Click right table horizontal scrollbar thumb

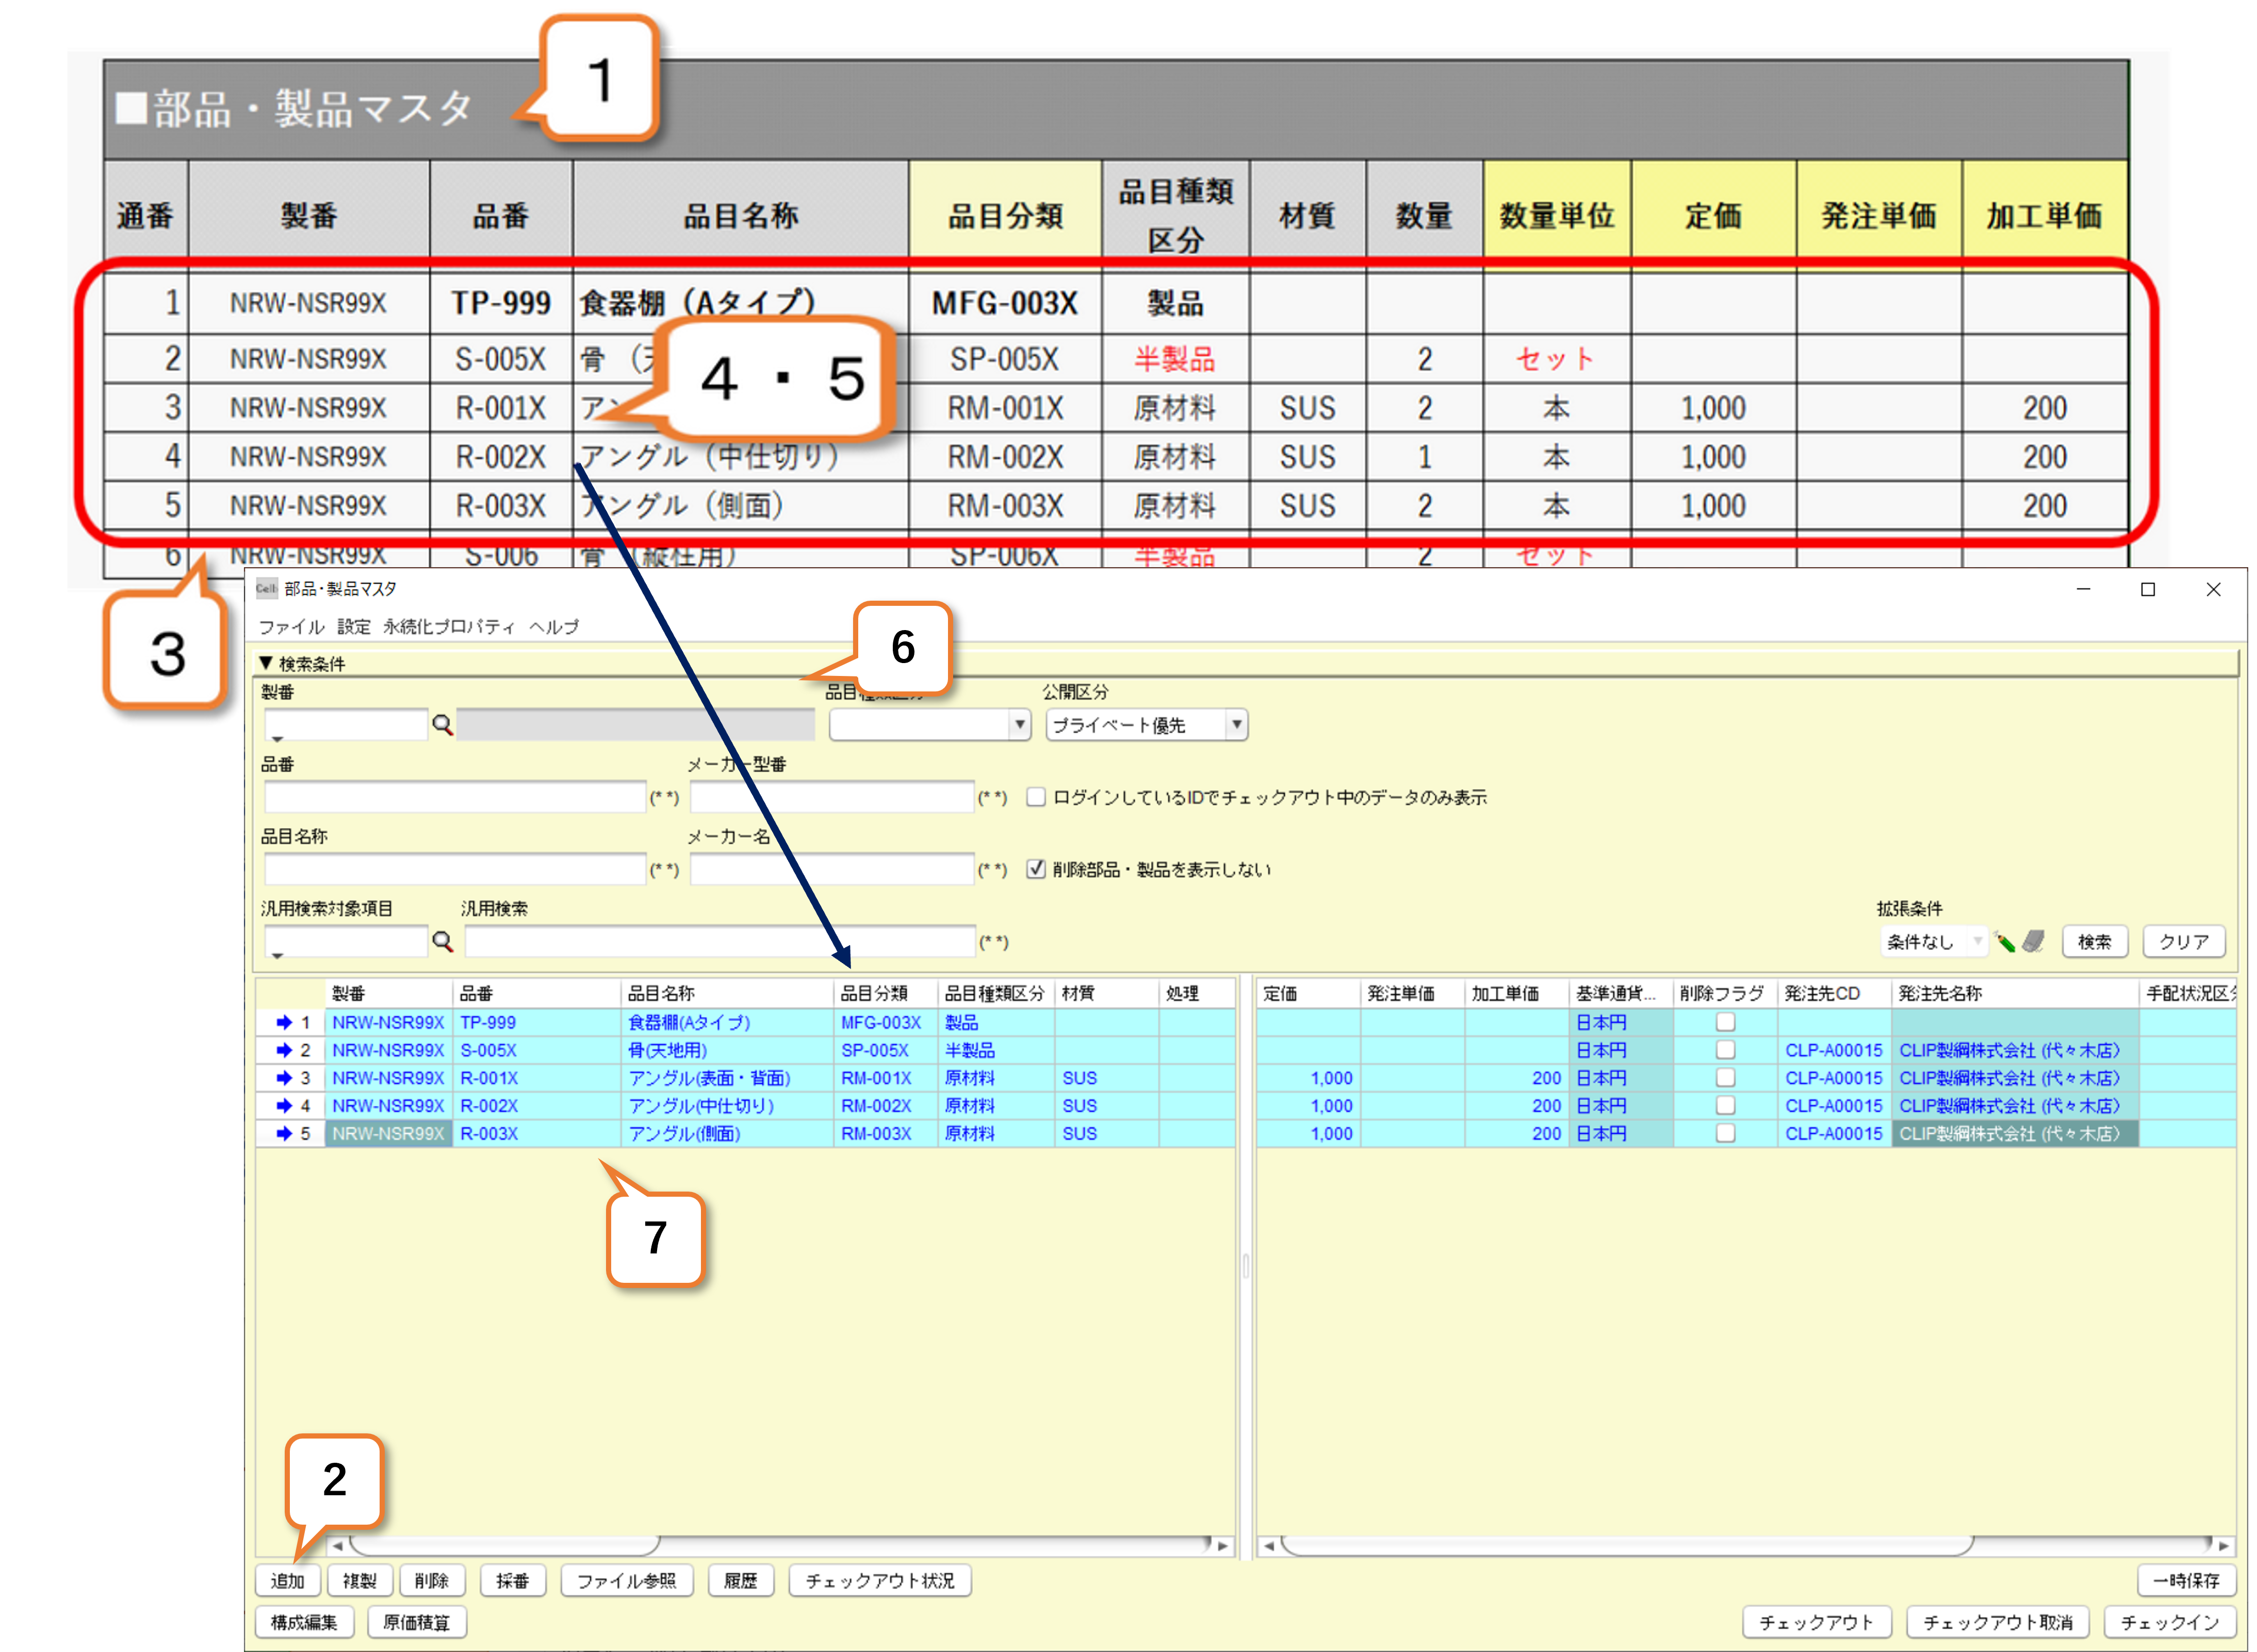coord(1627,1546)
